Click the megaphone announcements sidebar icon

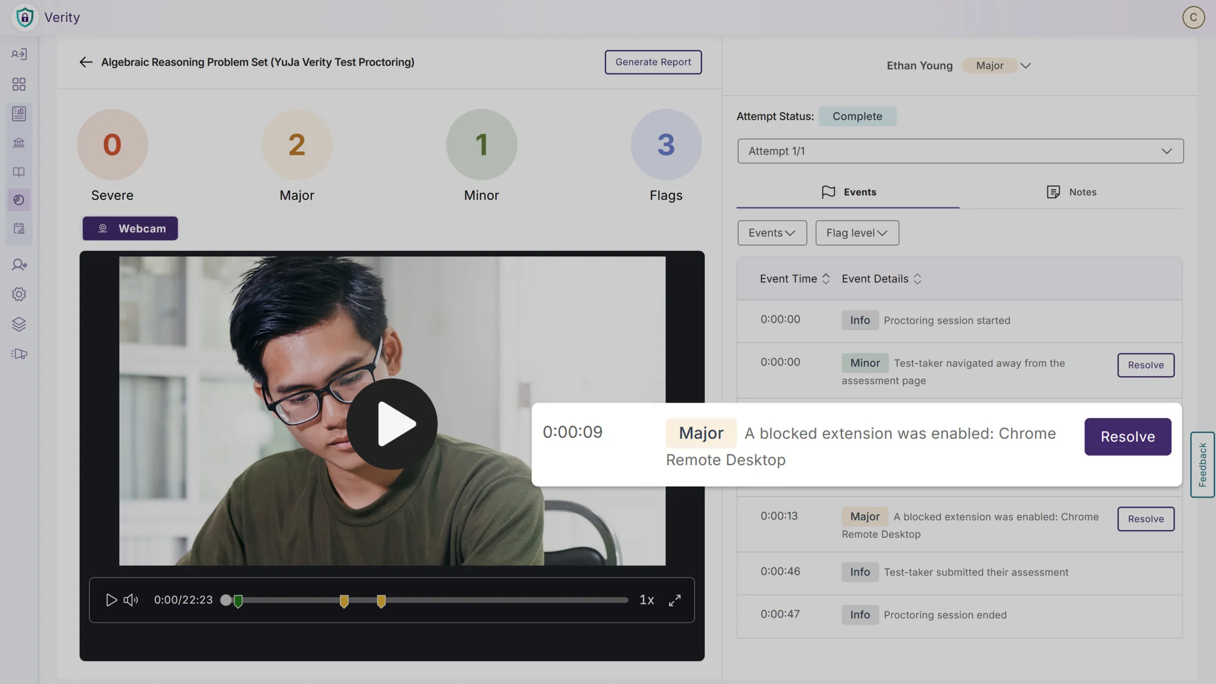19,354
